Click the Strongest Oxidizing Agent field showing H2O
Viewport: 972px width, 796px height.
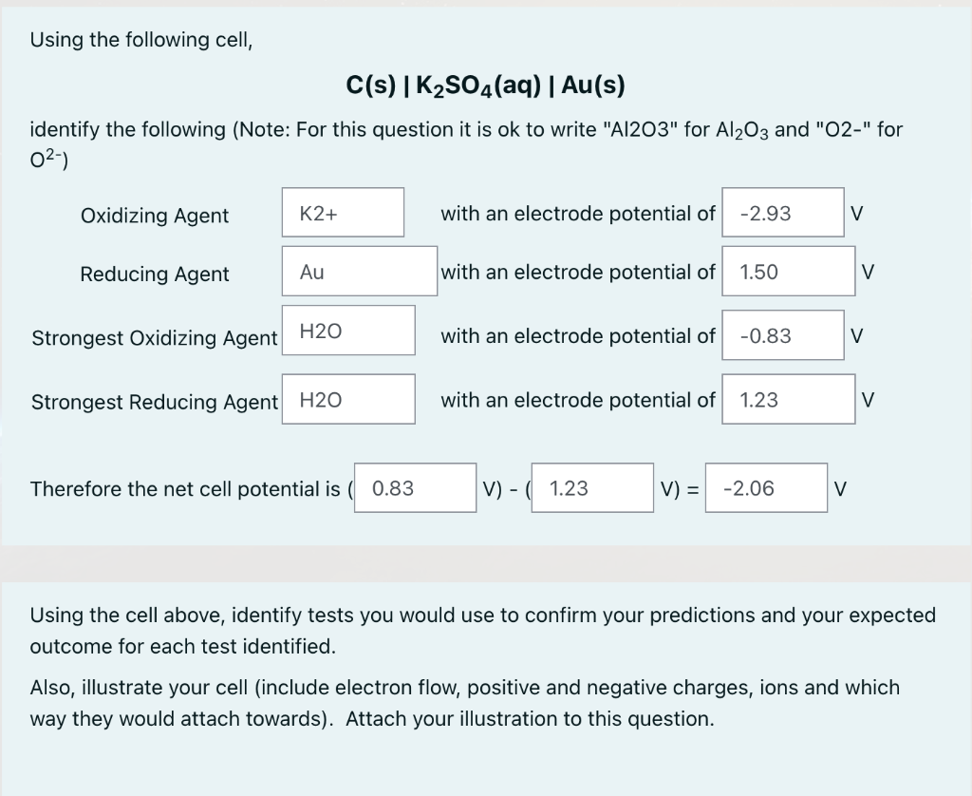pyautogui.click(x=347, y=330)
